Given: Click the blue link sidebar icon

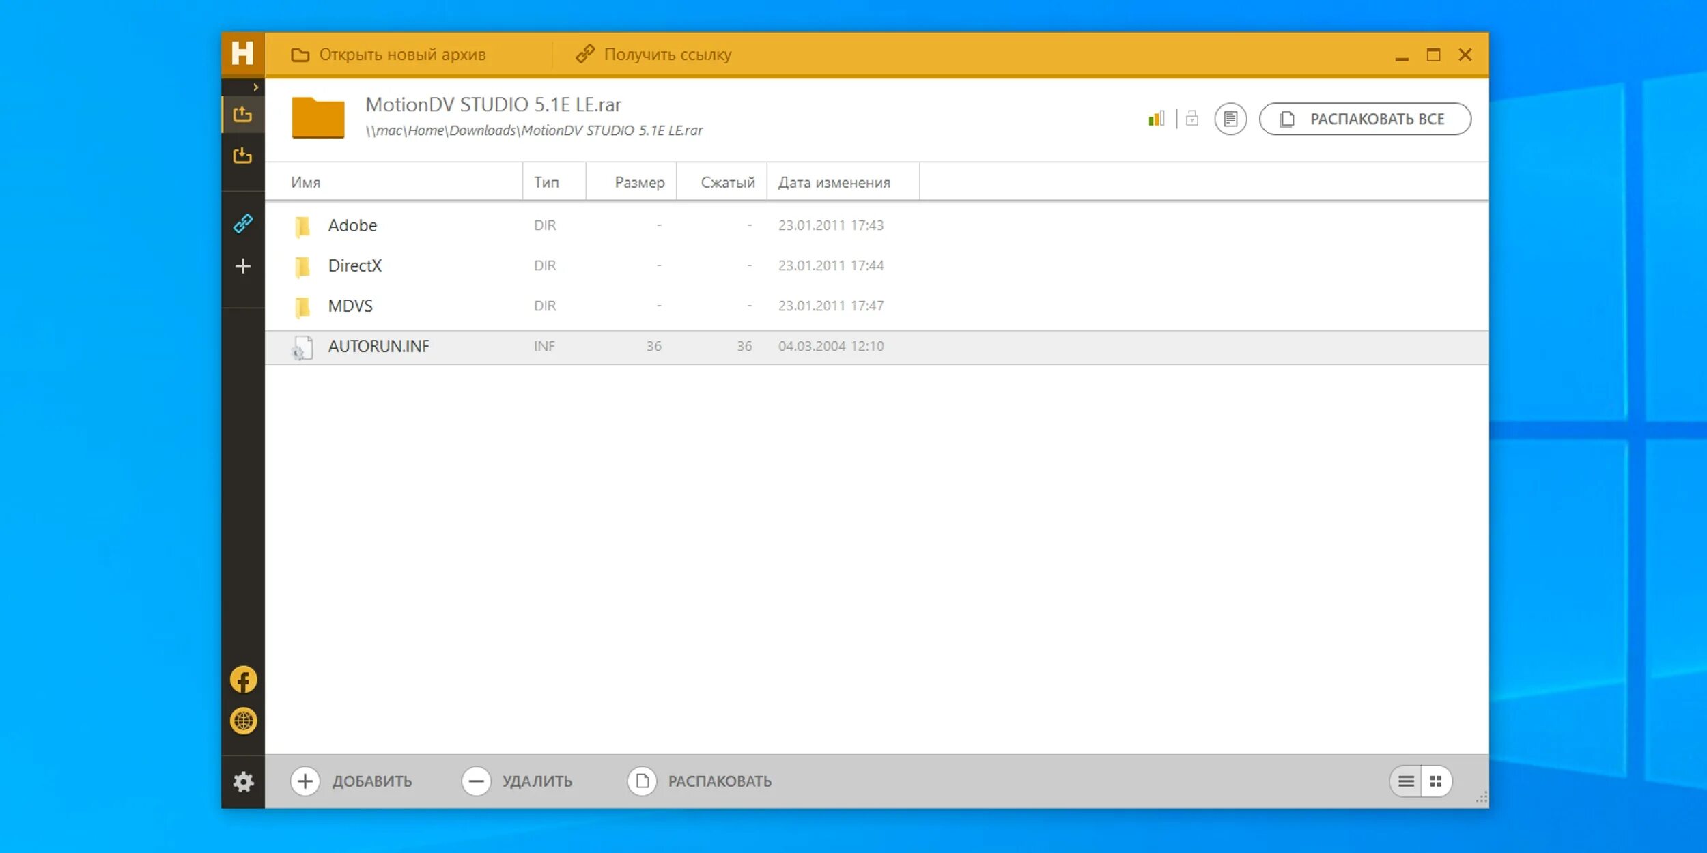Looking at the screenshot, I should (x=243, y=223).
